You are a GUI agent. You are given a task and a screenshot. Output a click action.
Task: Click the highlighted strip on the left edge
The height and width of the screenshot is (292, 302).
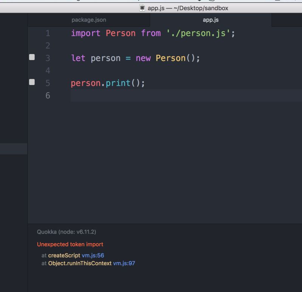13,148
